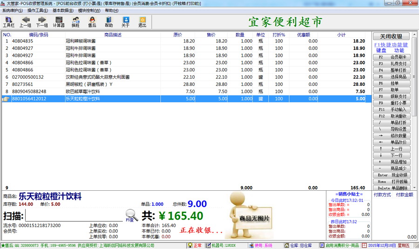Click the 使用:系统 user status icon
Viewport: 419px width, 249px height.
pos(251,245)
